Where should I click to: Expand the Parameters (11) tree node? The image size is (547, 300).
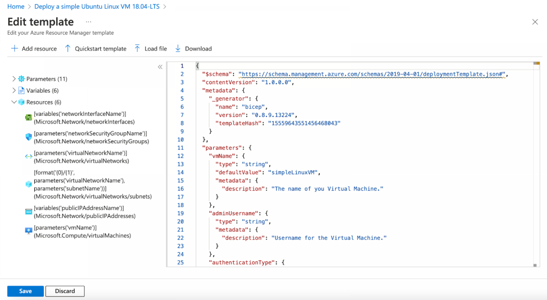coord(14,79)
